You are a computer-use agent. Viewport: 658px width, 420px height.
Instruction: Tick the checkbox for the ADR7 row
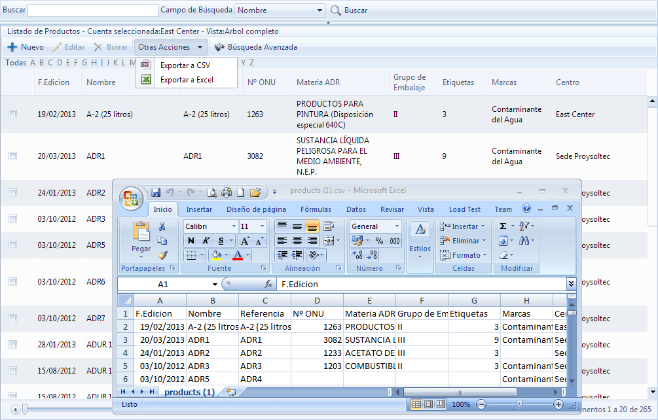pos(13,318)
